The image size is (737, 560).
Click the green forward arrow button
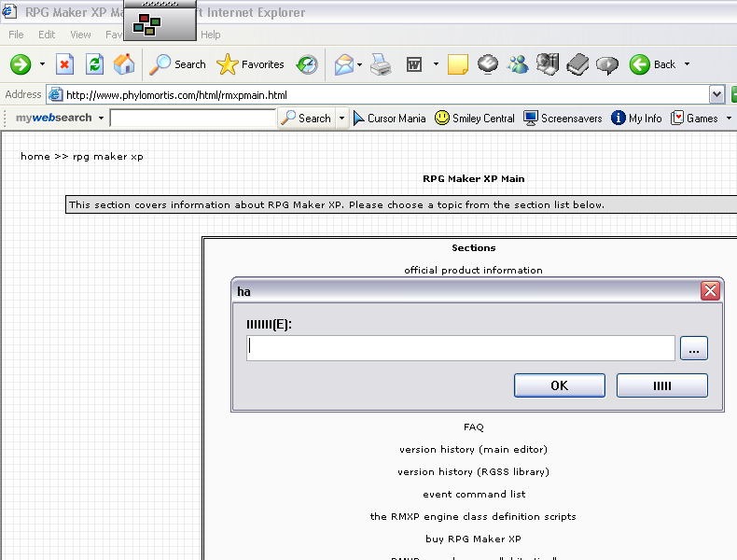pos(21,64)
